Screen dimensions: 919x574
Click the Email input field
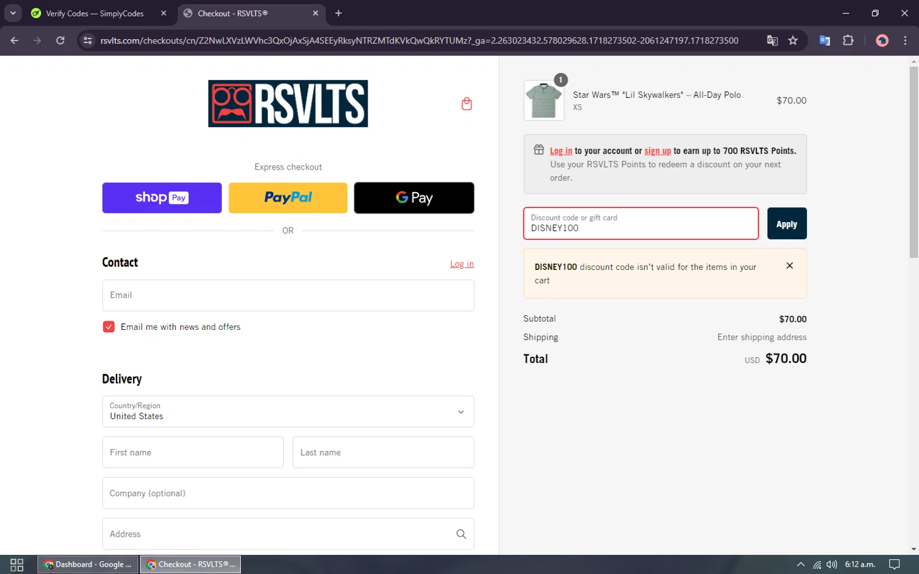[x=288, y=296]
